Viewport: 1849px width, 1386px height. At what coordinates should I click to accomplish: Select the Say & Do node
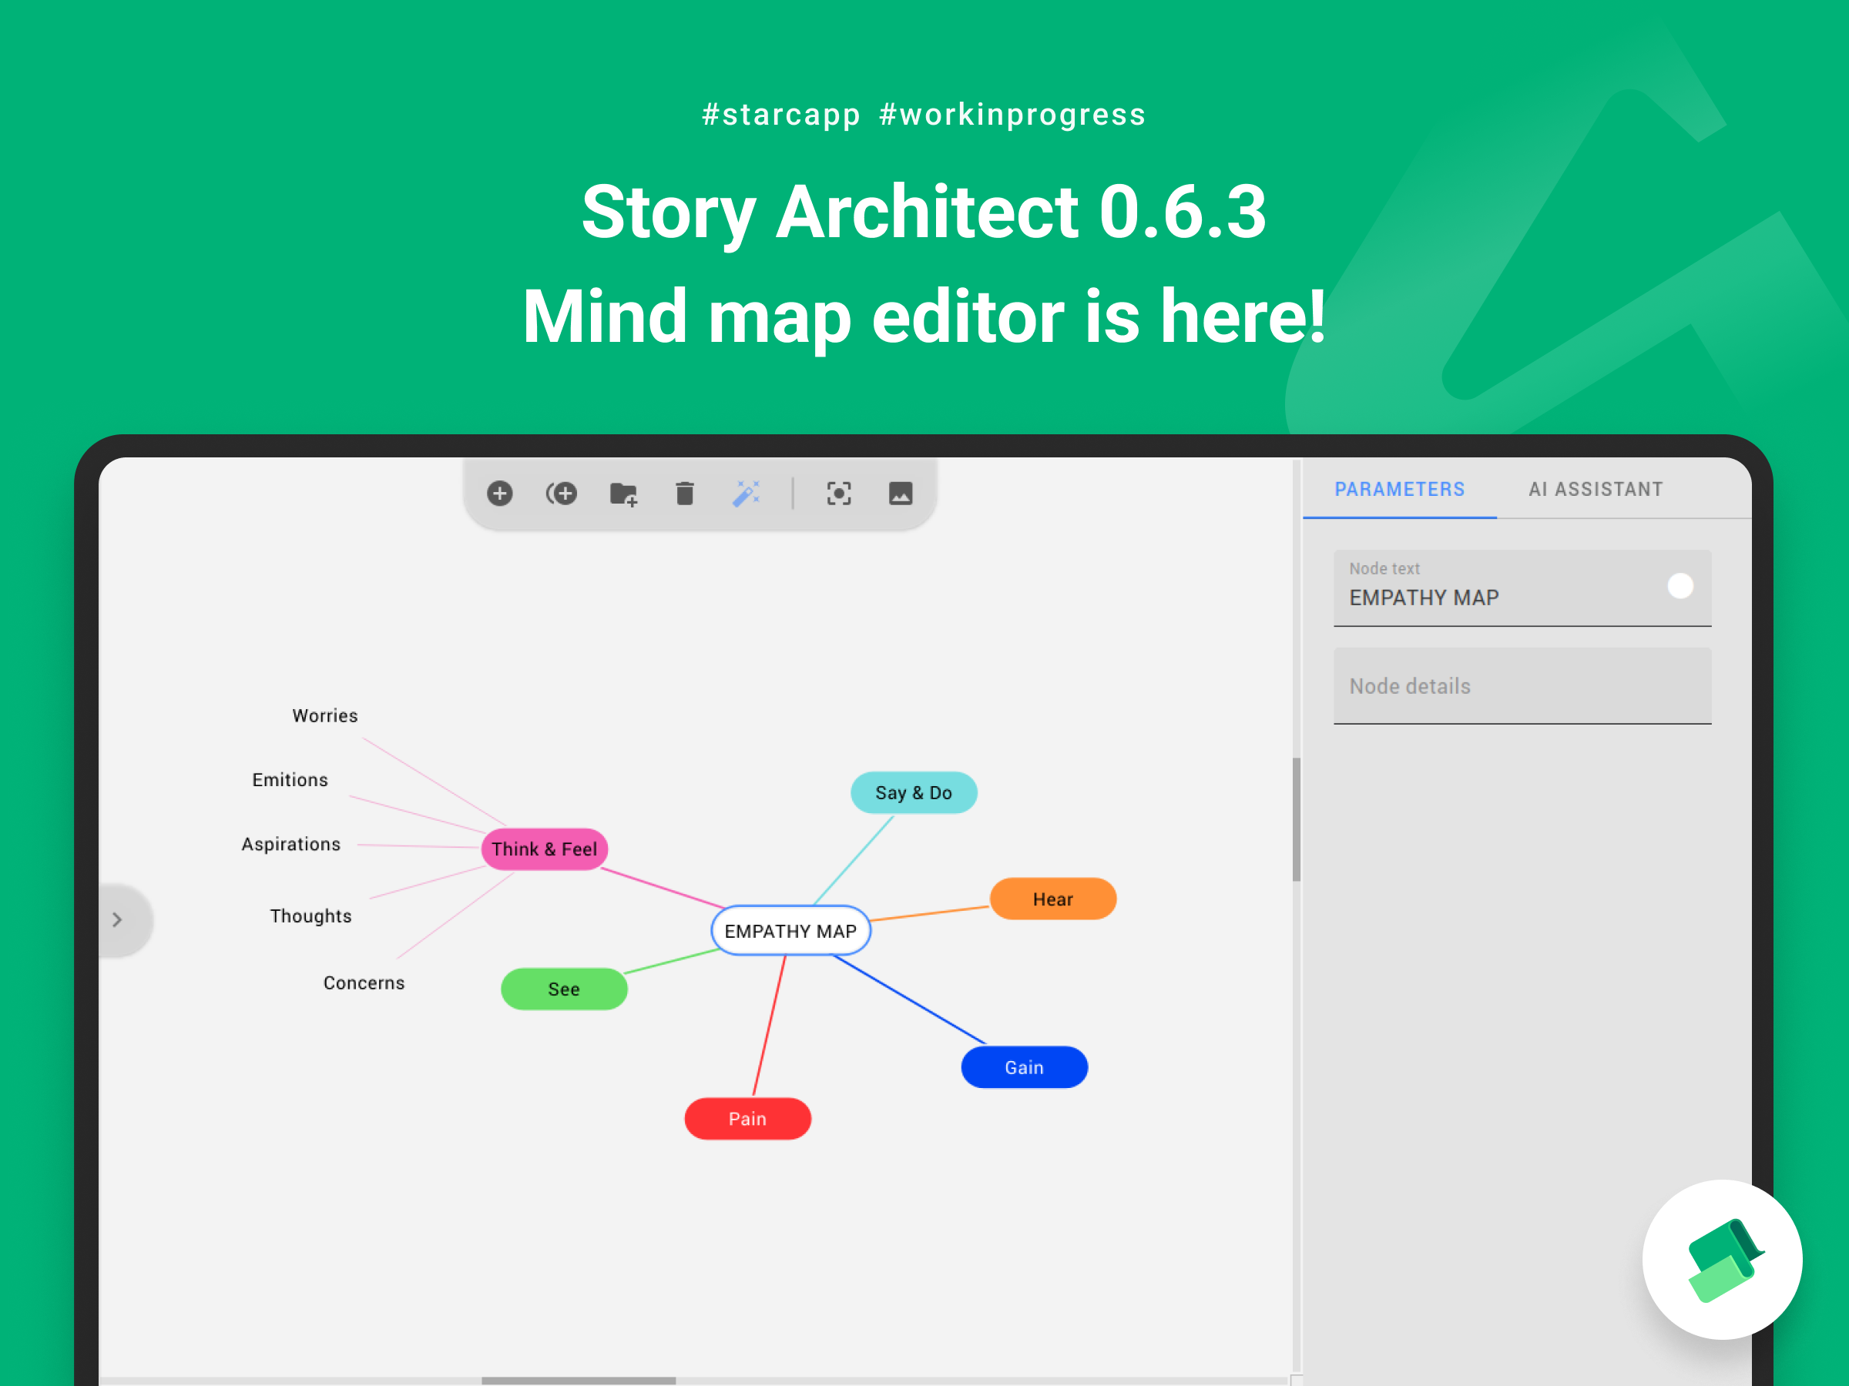point(914,793)
